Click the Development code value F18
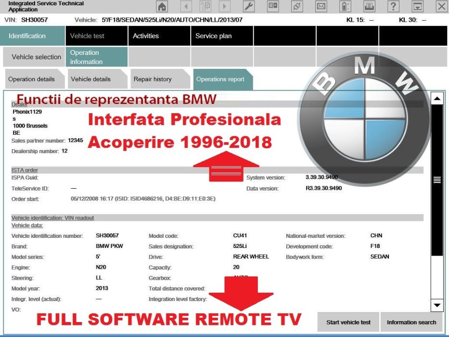Image resolution: width=449 pixels, height=337 pixels. tap(375, 246)
